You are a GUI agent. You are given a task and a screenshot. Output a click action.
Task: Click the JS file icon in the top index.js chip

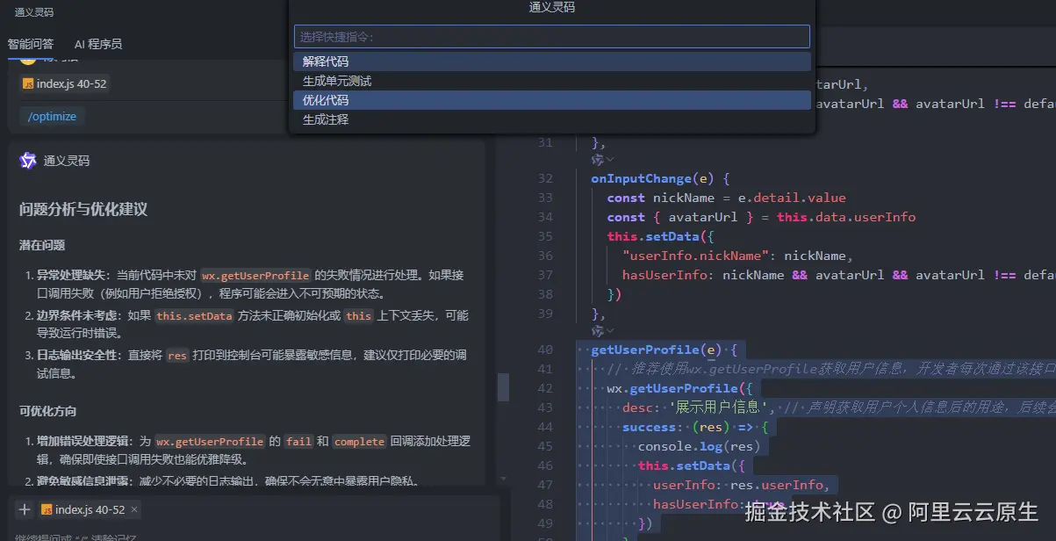[x=28, y=83]
